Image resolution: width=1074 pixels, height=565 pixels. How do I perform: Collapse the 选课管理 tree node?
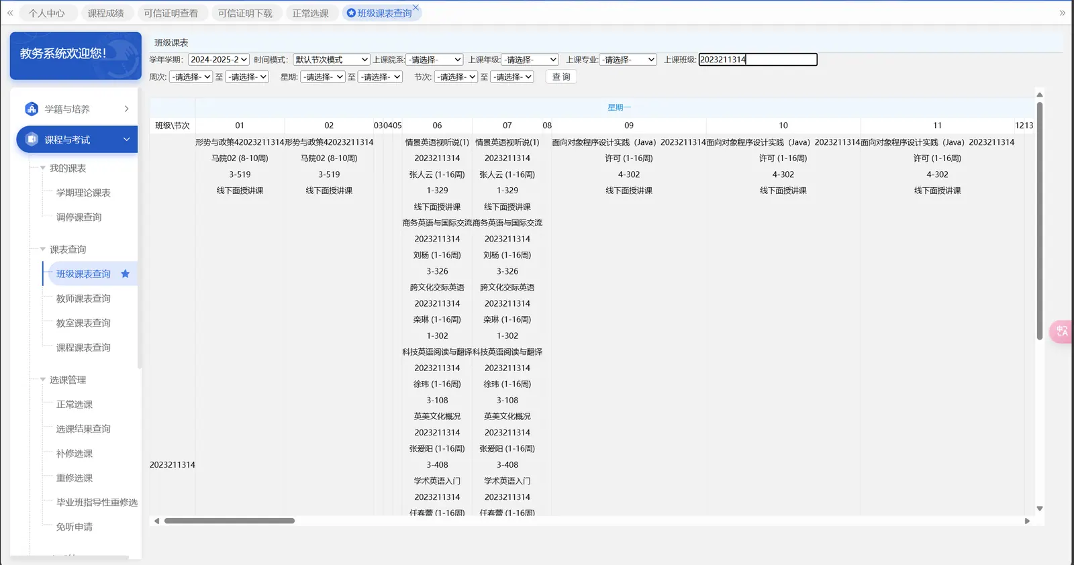43,380
